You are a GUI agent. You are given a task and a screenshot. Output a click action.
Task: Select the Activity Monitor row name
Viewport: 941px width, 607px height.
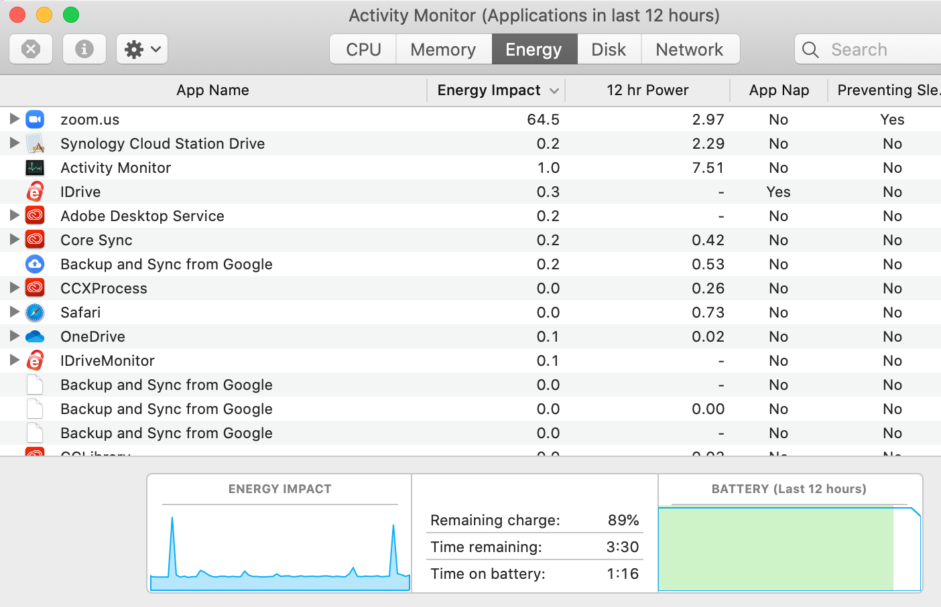pyautogui.click(x=116, y=168)
